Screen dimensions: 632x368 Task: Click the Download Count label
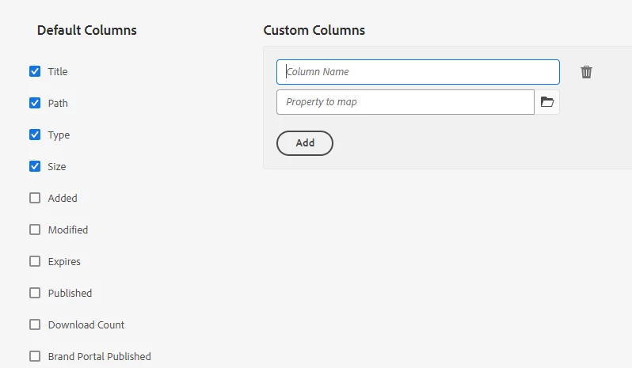pyautogui.click(x=86, y=325)
